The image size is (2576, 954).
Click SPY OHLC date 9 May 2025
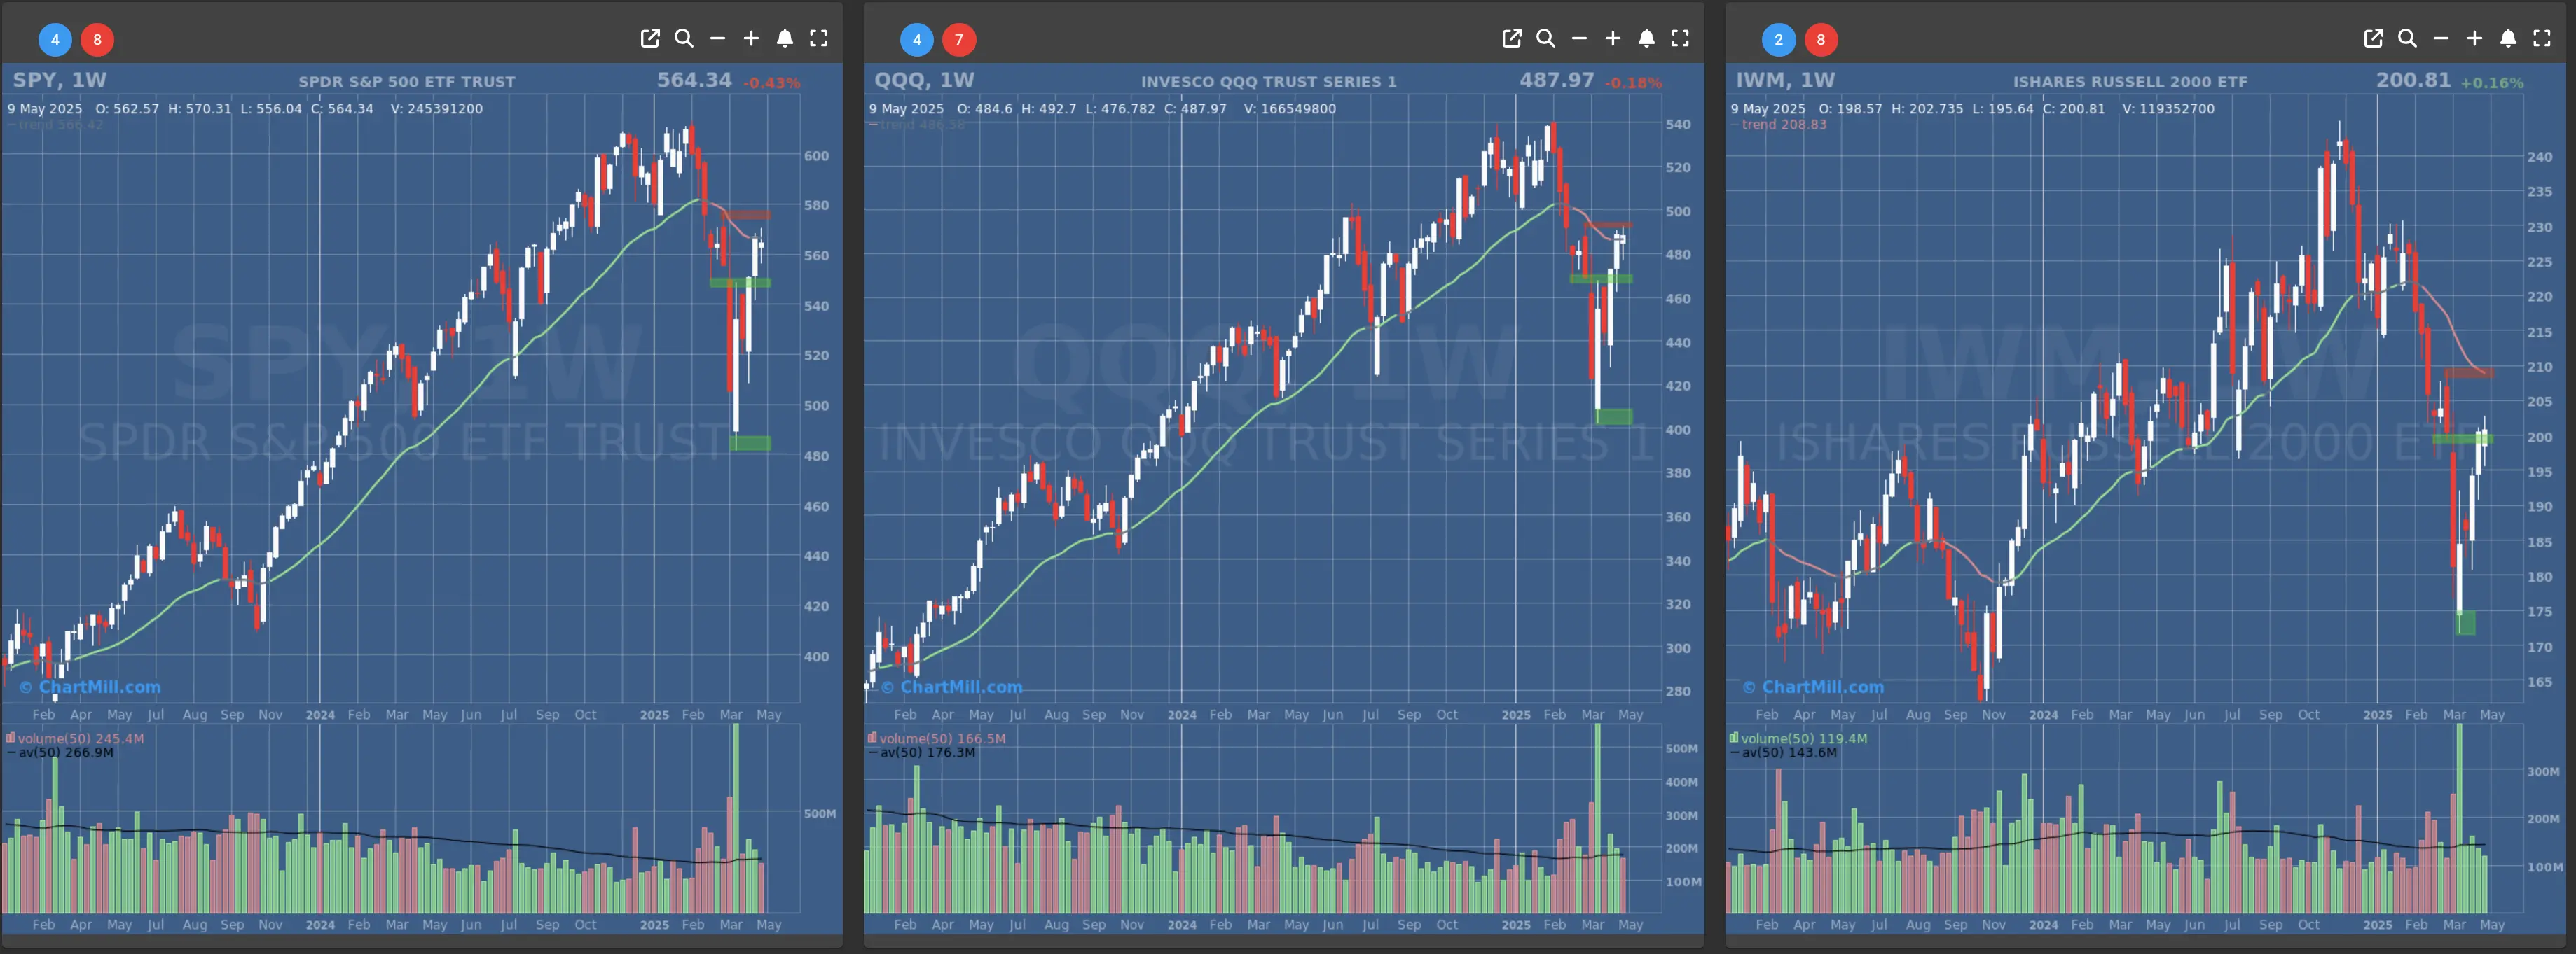(x=45, y=109)
